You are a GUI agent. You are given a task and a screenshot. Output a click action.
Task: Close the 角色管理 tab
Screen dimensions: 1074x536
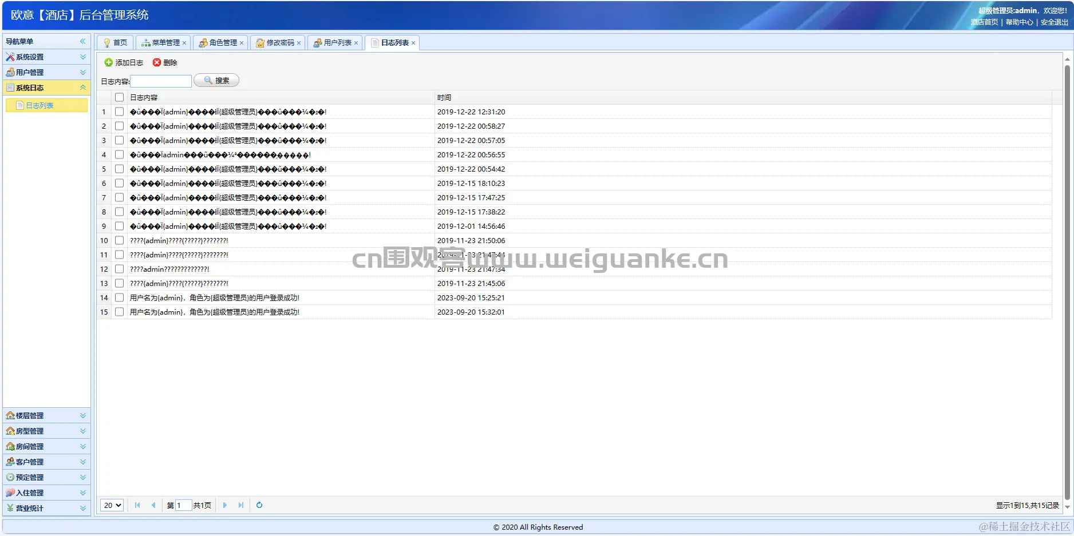point(242,43)
